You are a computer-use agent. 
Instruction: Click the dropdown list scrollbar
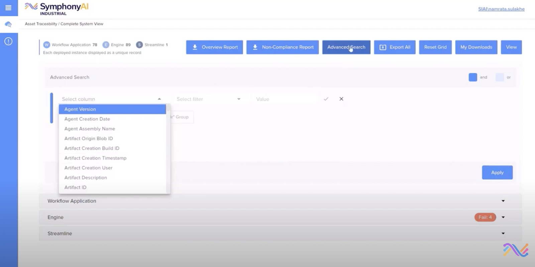click(x=168, y=149)
